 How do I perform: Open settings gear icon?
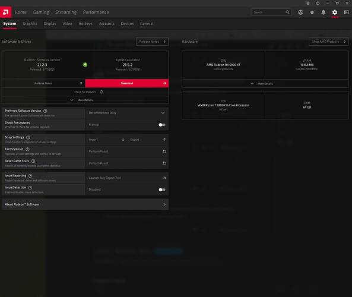click(335, 12)
